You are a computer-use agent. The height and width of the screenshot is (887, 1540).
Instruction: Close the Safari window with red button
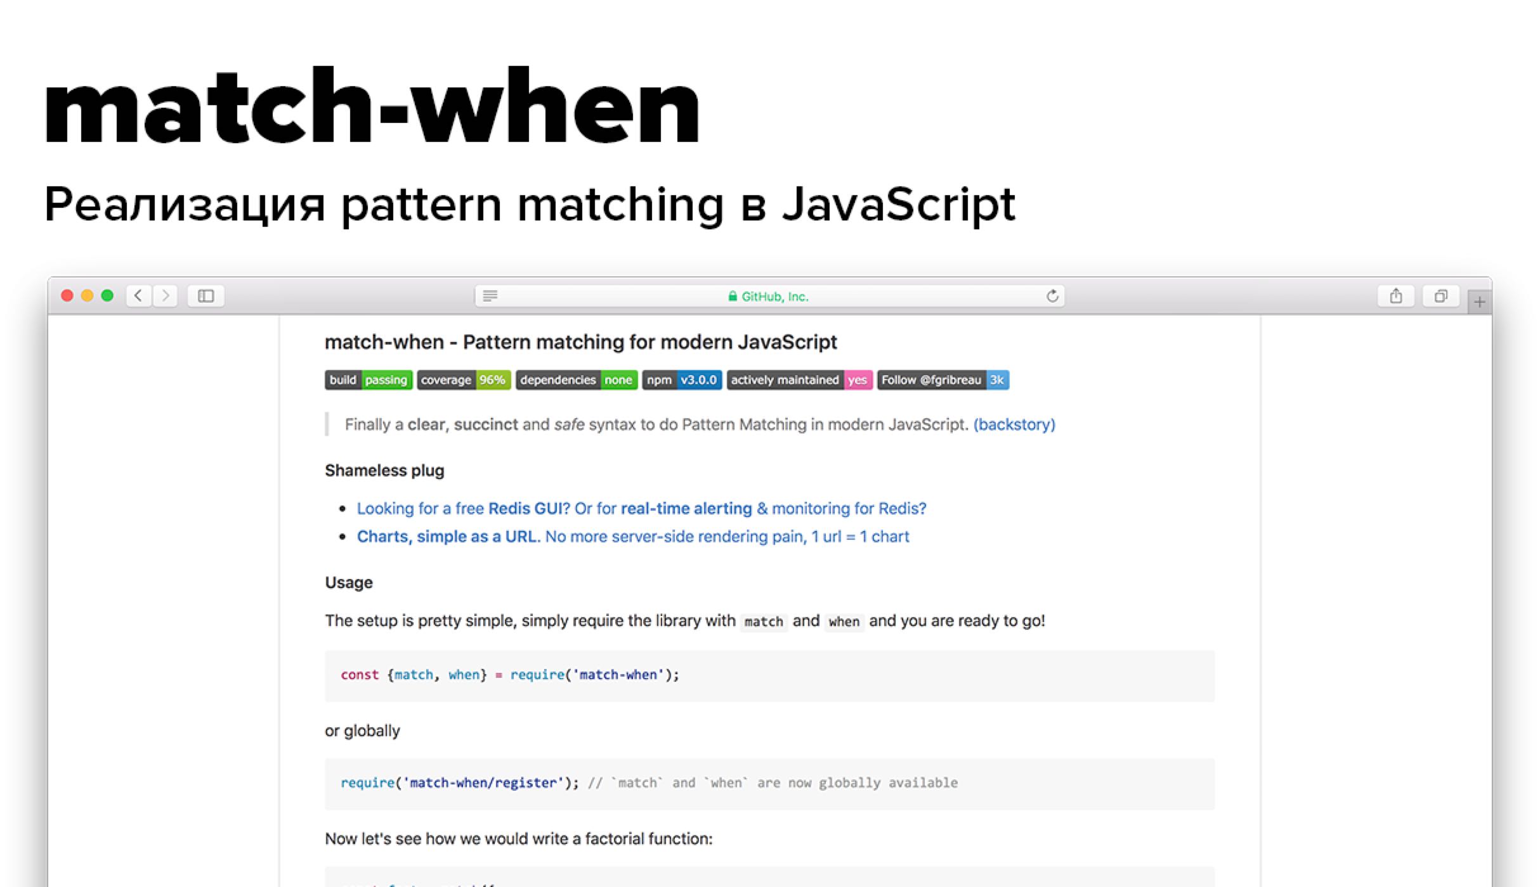[x=67, y=295]
